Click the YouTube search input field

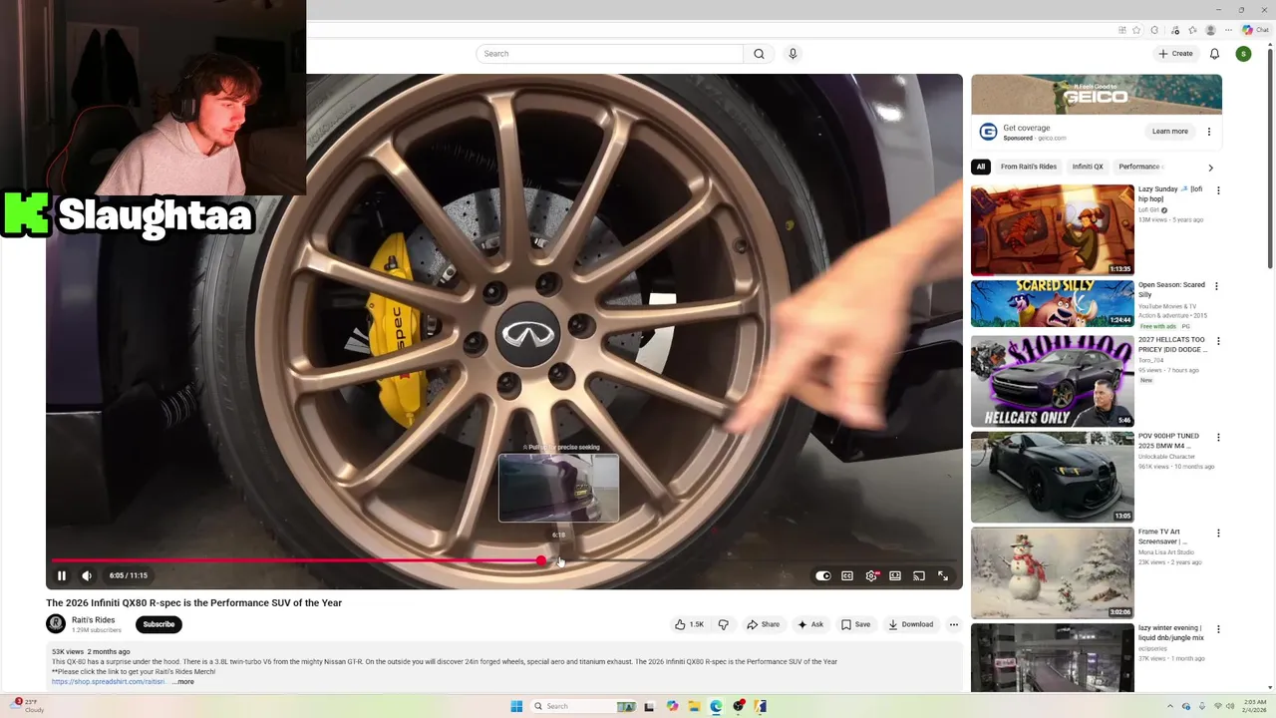tap(609, 54)
